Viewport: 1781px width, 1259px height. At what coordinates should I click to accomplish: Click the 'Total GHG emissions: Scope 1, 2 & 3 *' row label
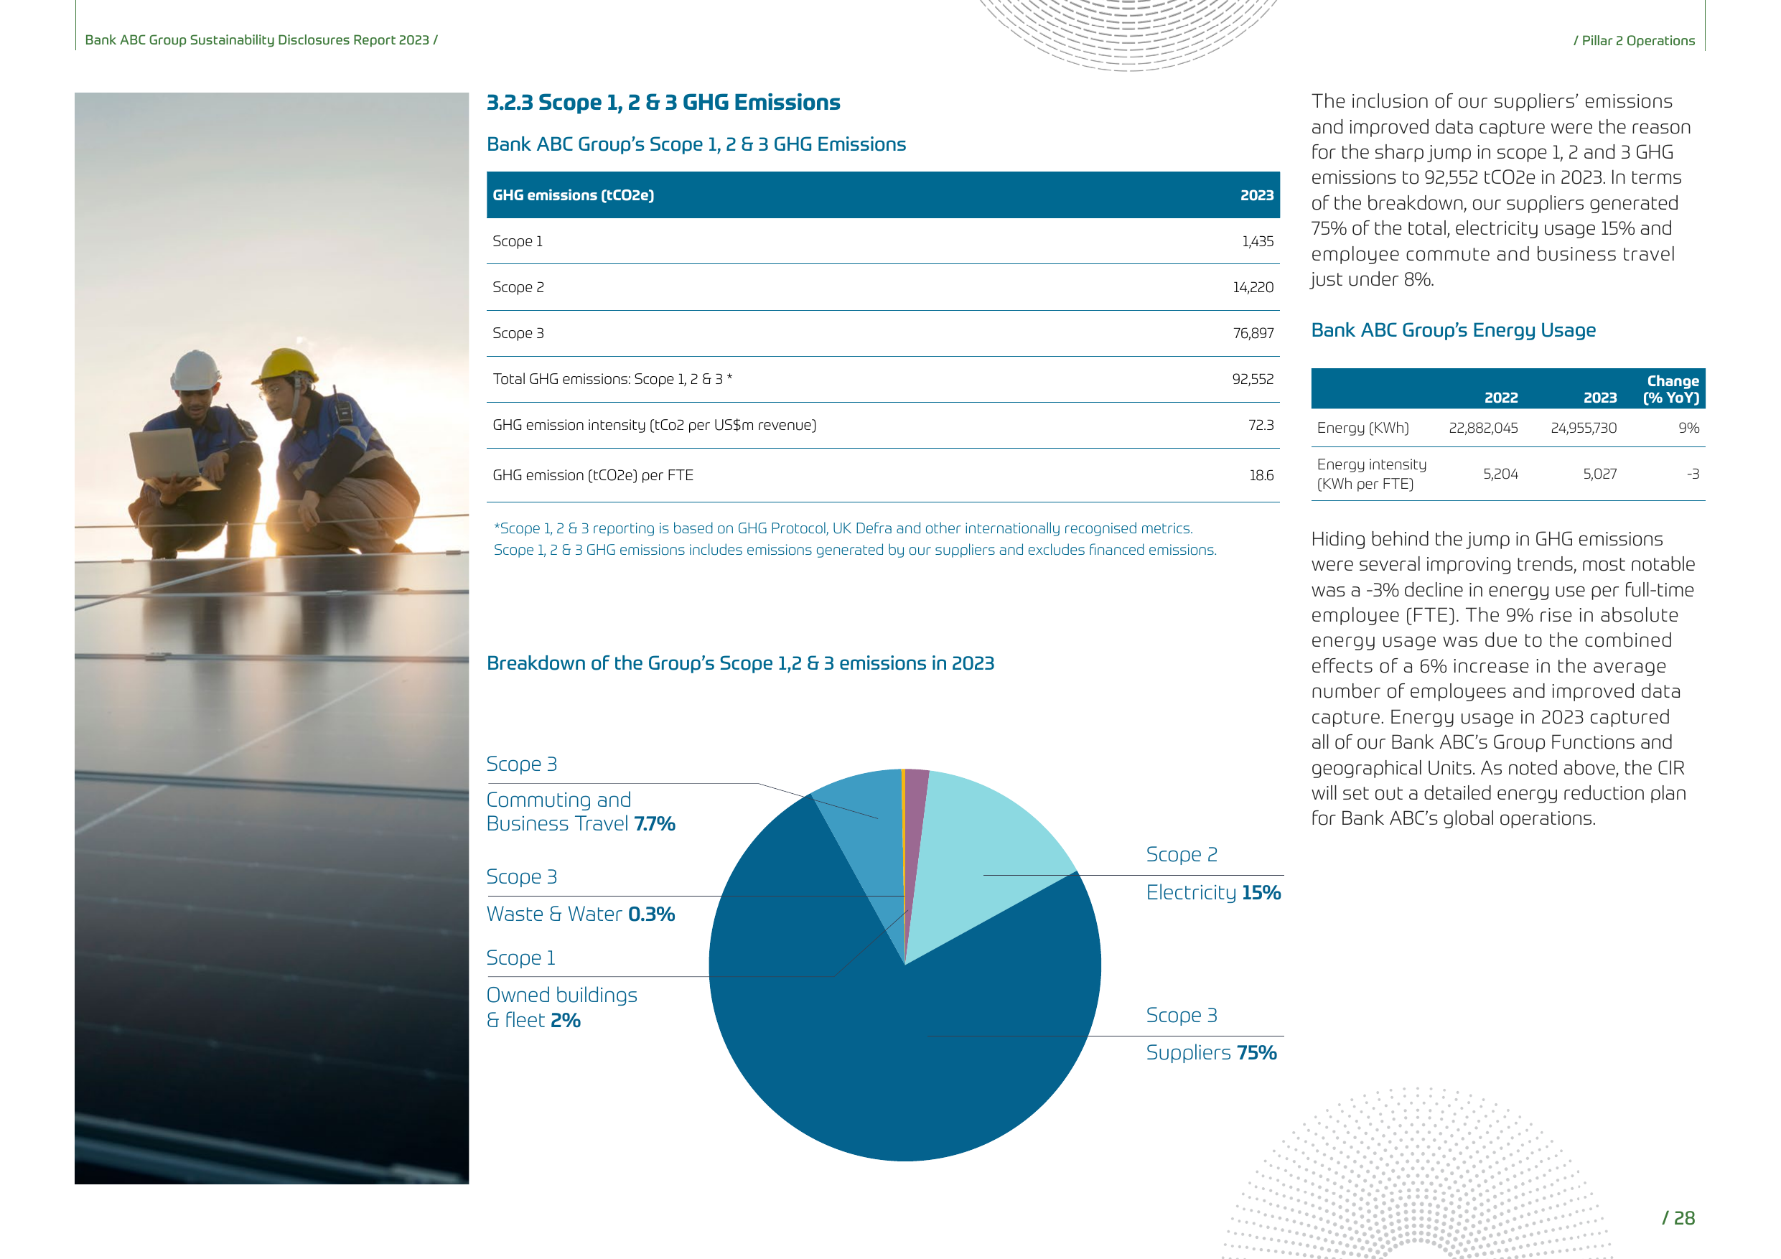pyautogui.click(x=612, y=378)
